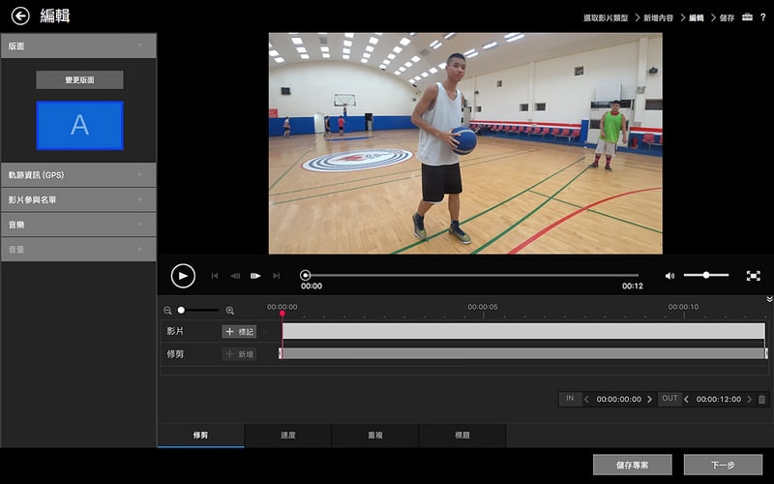
Task: Step forward one frame
Action: tap(255, 276)
